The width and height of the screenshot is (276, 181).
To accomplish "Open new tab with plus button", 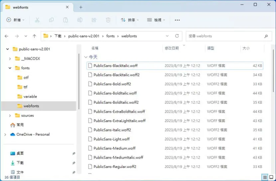I will tap(81, 7).
